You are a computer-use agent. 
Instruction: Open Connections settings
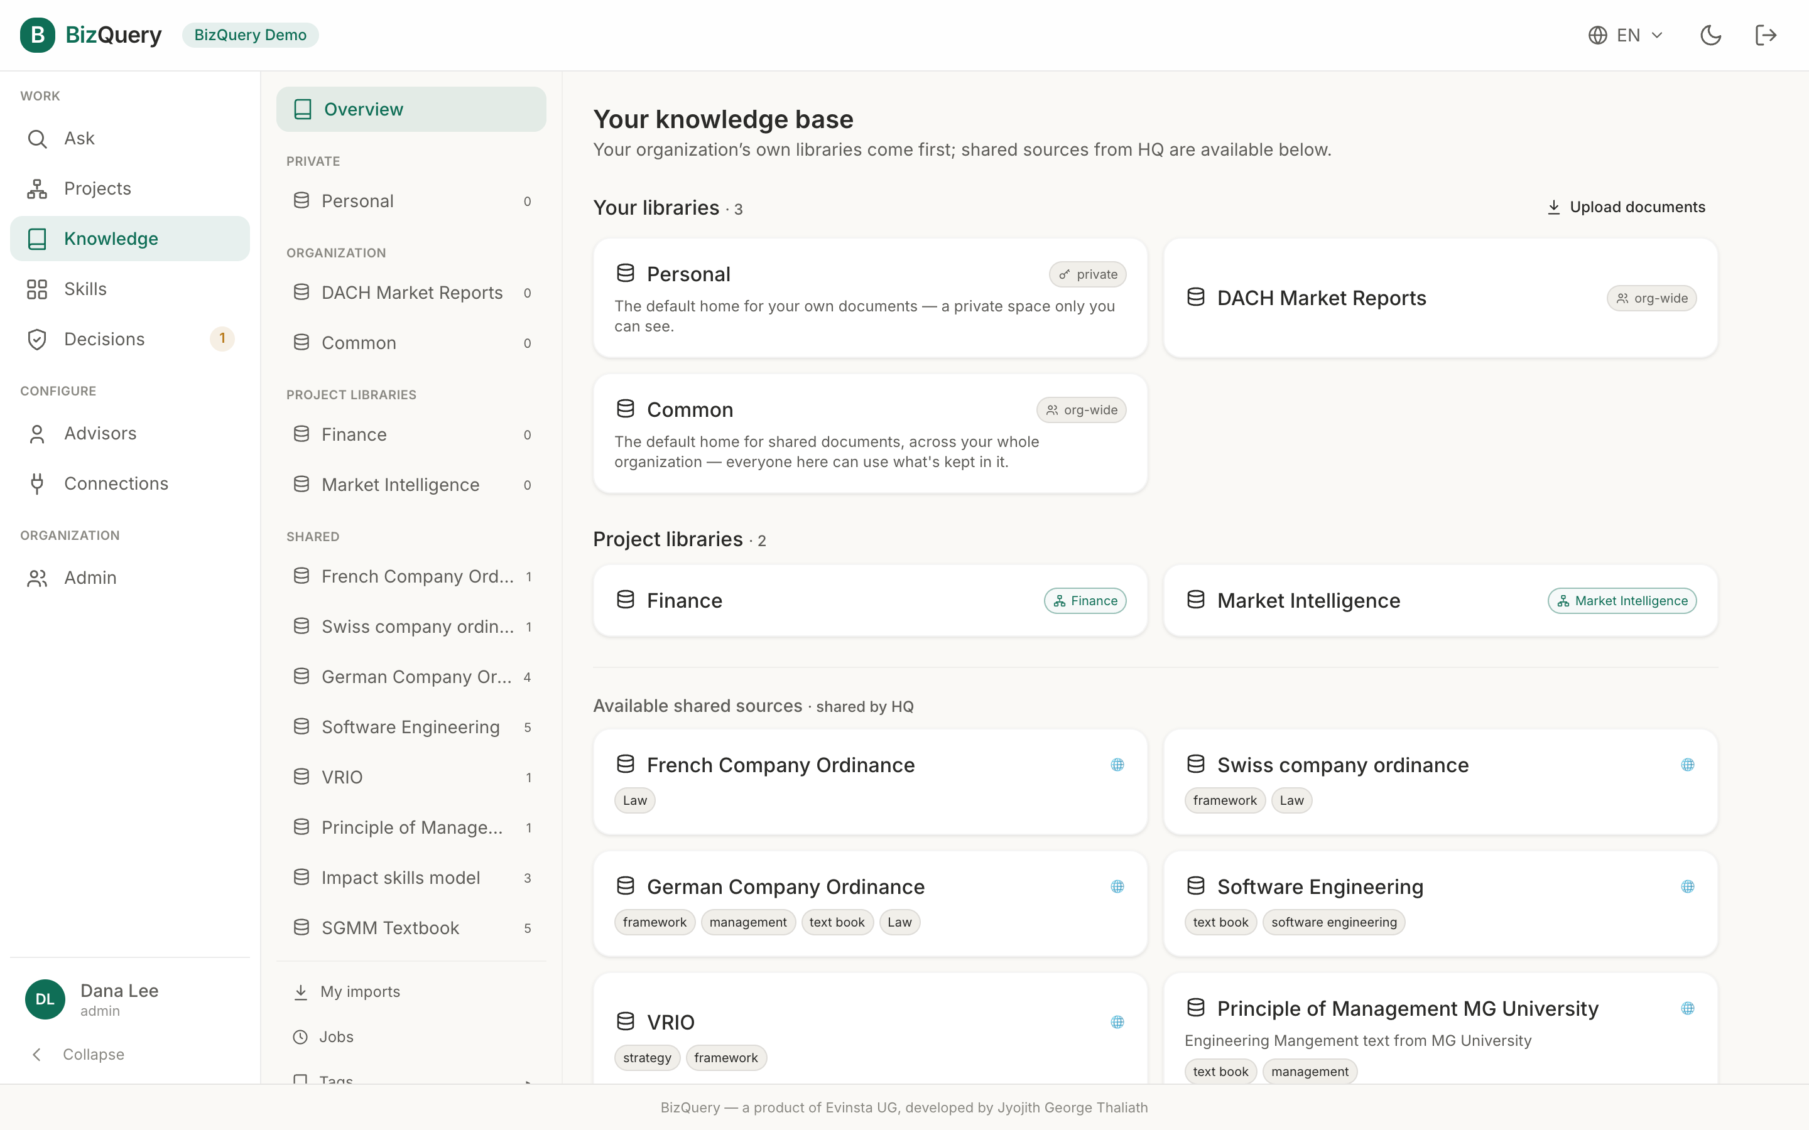click(x=130, y=483)
